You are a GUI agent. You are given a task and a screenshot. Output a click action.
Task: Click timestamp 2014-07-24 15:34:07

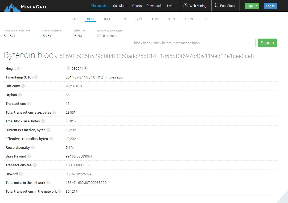point(81,77)
